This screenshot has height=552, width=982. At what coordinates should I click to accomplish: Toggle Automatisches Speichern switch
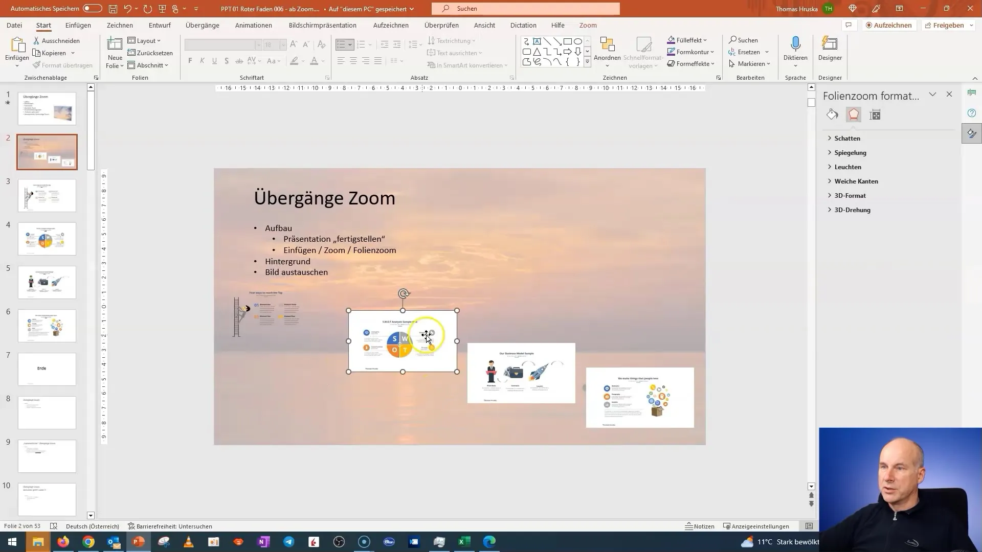(91, 8)
